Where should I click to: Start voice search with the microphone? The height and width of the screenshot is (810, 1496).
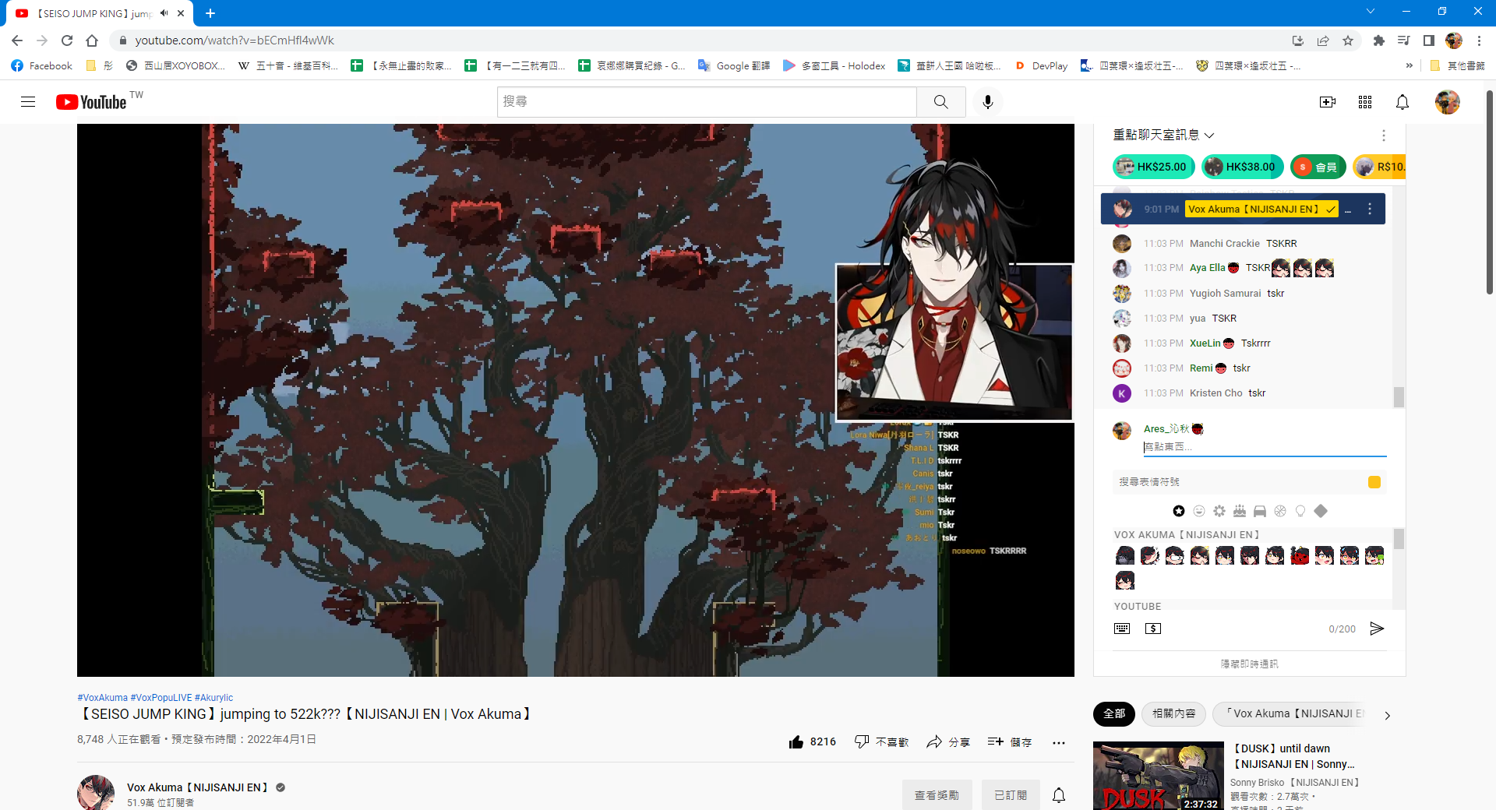pyautogui.click(x=988, y=102)
